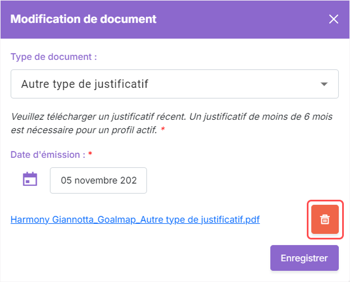350x282 pixels.
Task: Click the Type de document label
Action: pos(54,57)
